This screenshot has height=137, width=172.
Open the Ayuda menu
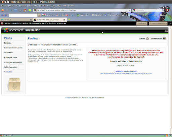(x=59, y=6)
